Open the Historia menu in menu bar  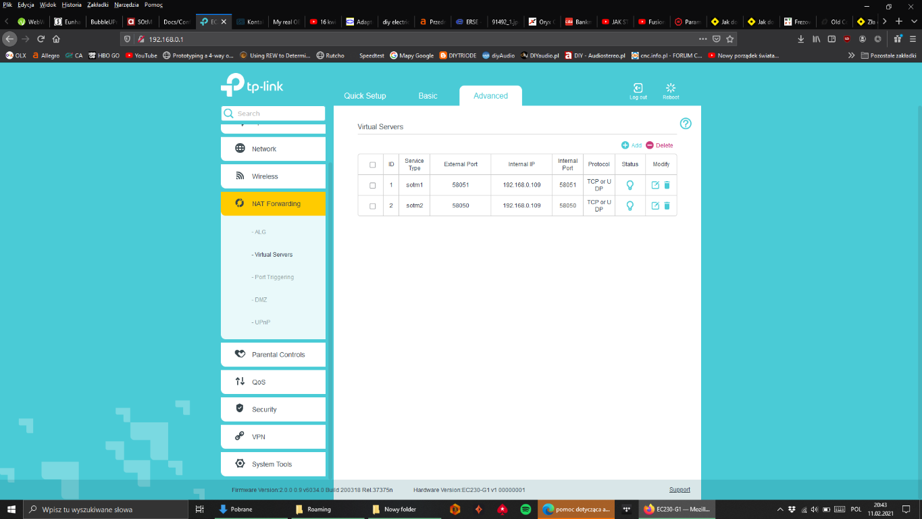pyautogui.click(x=72, y=5)
